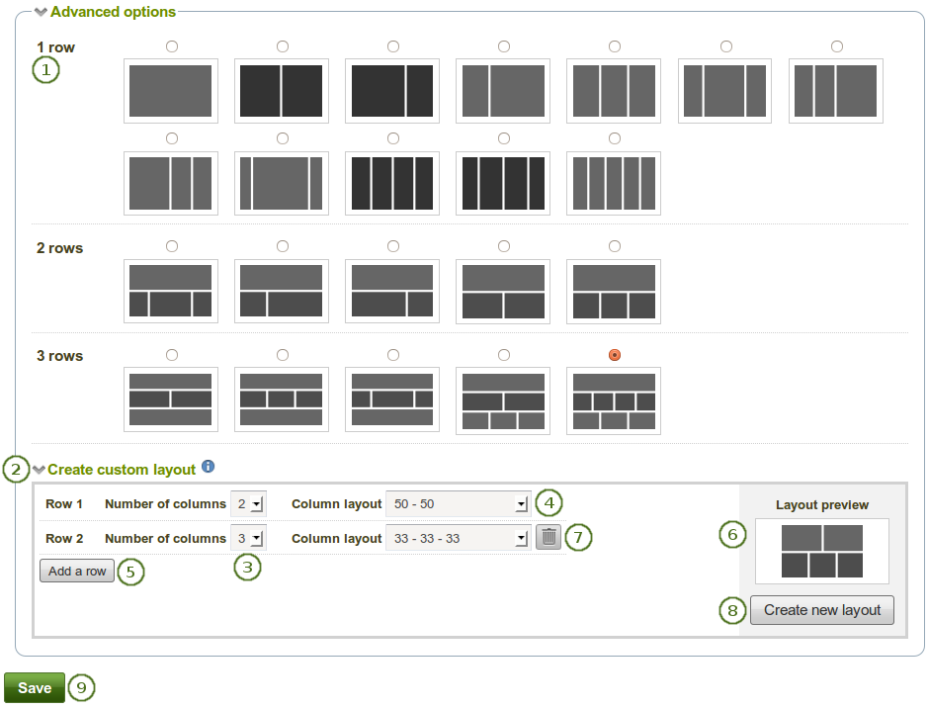This screenshot has height=708, width=928.
Task: Select the radio button for single column layout
Action: point(172,46)
